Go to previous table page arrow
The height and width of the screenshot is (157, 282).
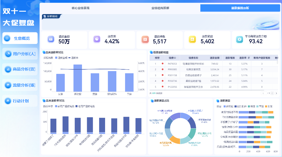pyautogui.click(x=272, y=93)
